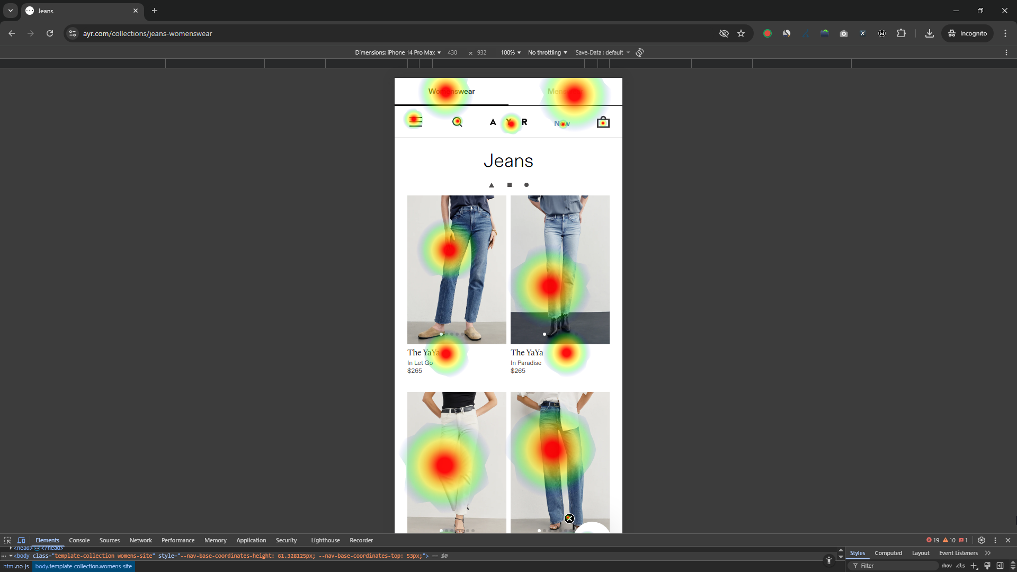Click The YaYa In Paradise product title

click(527, 353)
